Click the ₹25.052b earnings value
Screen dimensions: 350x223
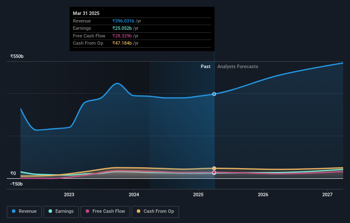[122, 28]
